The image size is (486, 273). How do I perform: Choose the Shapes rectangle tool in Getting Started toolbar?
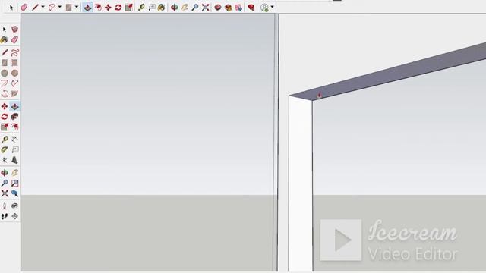[68, 7]
